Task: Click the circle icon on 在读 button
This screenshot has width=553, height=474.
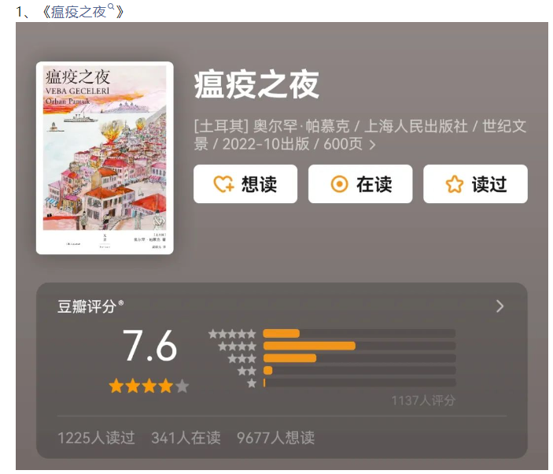Action: pyautogui.click(x=339, y=184)
